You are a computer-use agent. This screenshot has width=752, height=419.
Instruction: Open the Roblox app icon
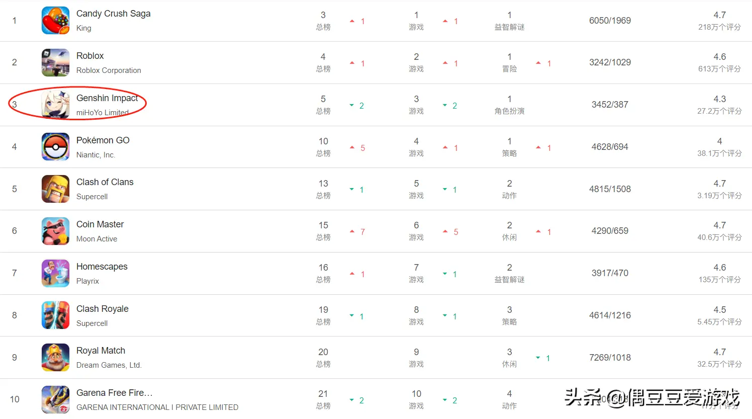55,62
